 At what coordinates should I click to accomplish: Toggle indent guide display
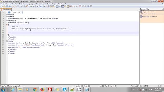pos(63,6)
